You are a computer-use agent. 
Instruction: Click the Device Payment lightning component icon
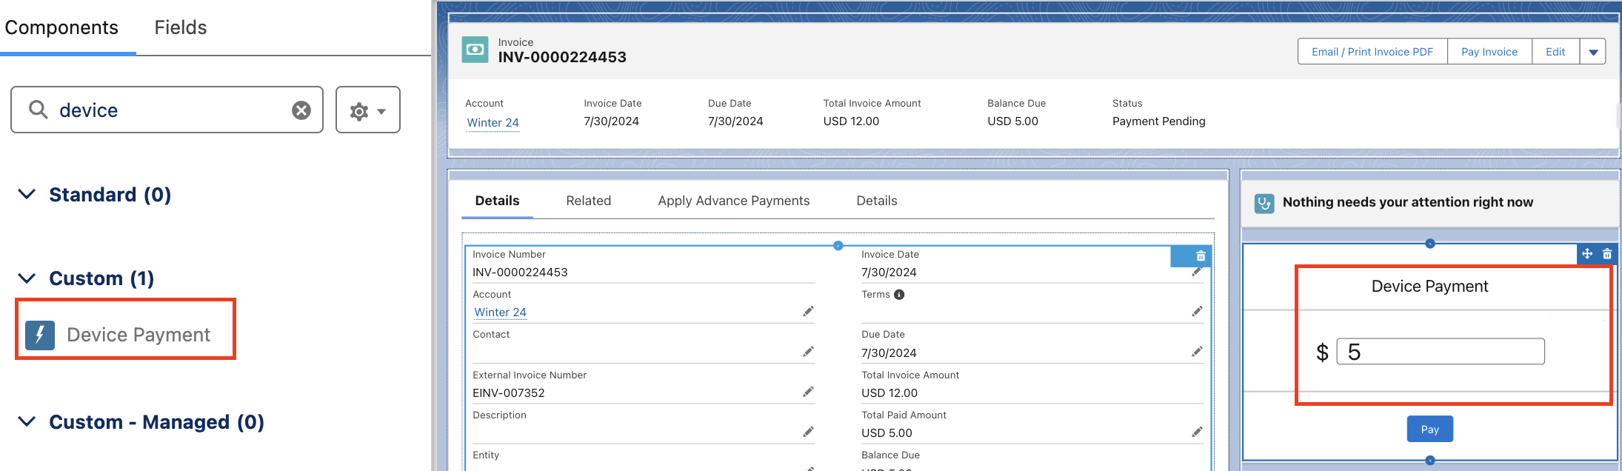coord(40,335)
